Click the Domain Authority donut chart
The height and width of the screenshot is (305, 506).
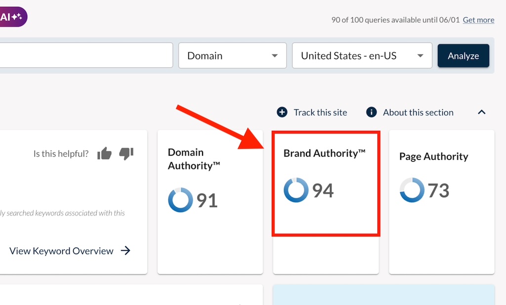tap(180, 200)
